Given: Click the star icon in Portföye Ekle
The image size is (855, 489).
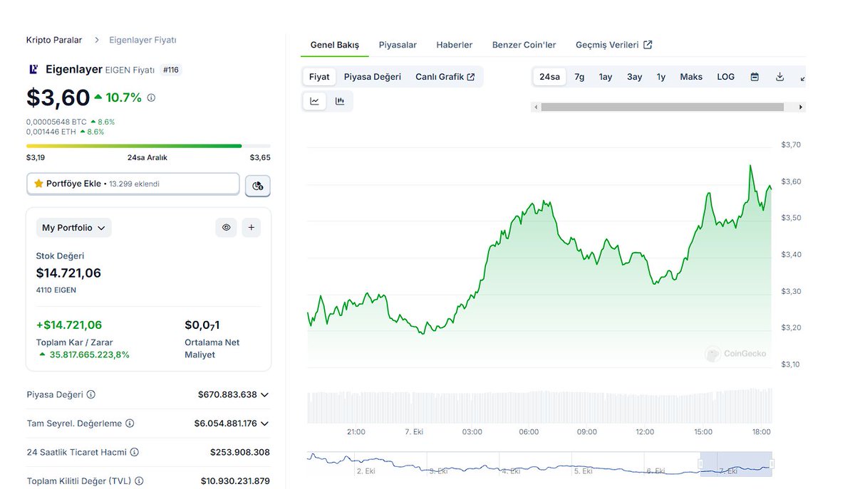Looking at the screenshot, I should point(38,184).
